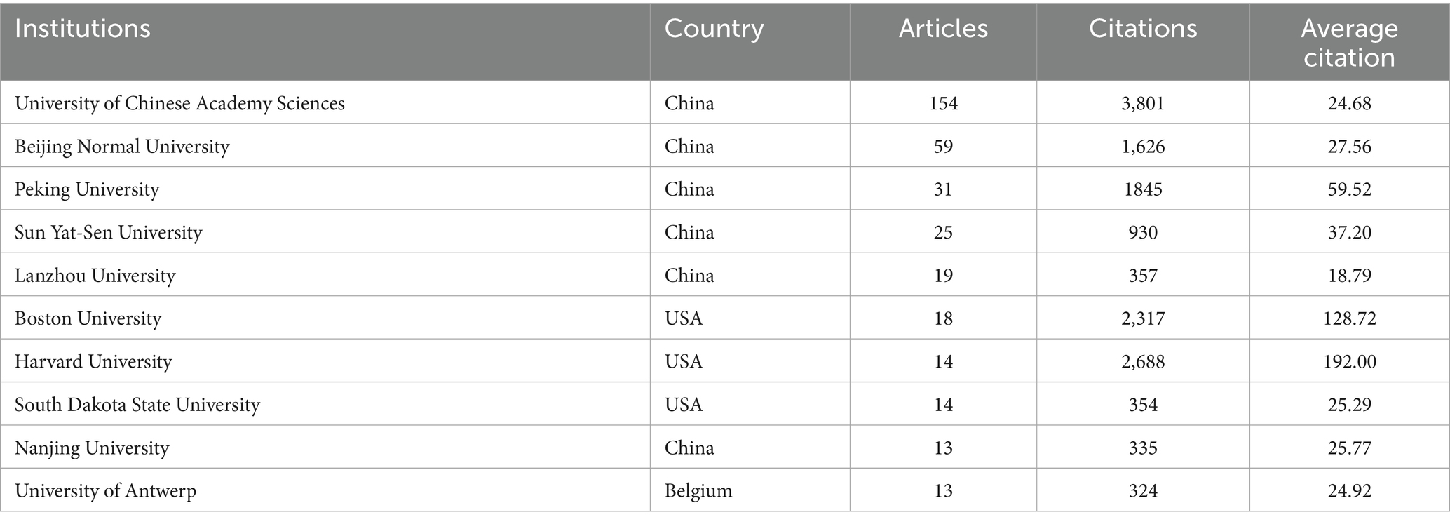The height and width of the screenshot is (524, 1450).
Task: Click the Lanzhou University cell
Action: (95, 276)
